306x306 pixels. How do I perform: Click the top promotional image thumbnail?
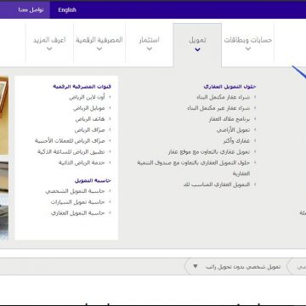pos(4,116)
